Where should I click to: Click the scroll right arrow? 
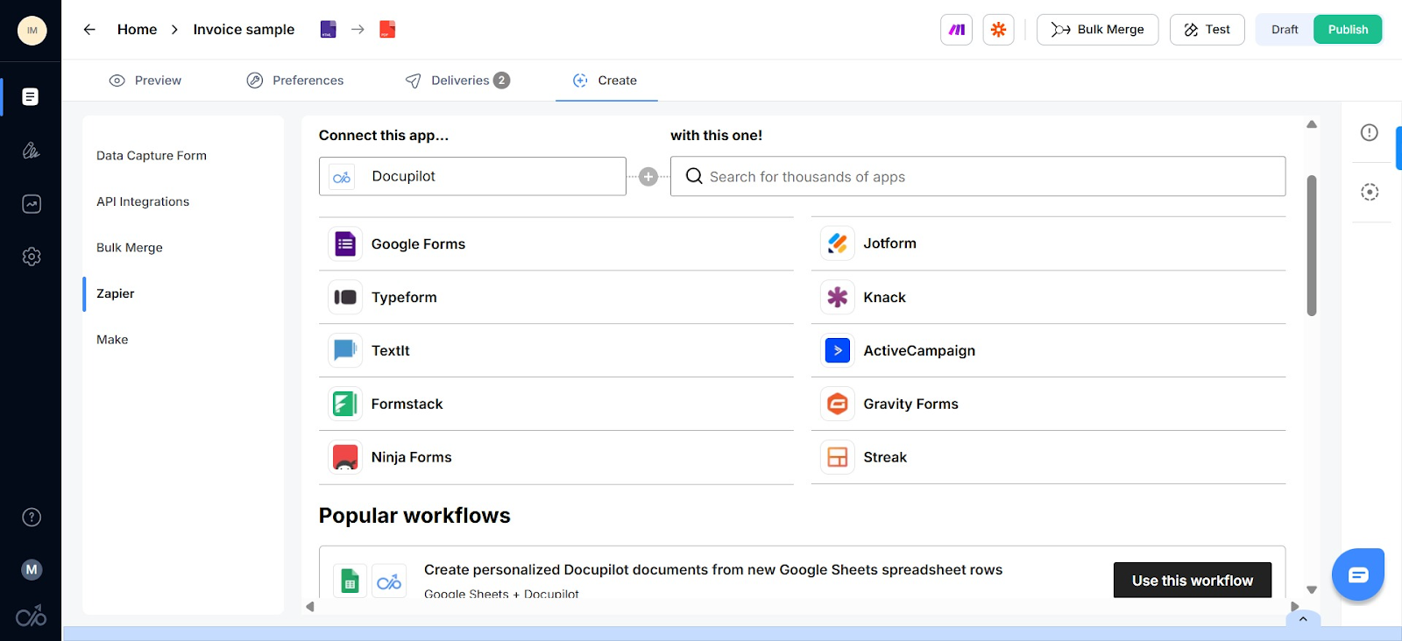point(1295,607)
